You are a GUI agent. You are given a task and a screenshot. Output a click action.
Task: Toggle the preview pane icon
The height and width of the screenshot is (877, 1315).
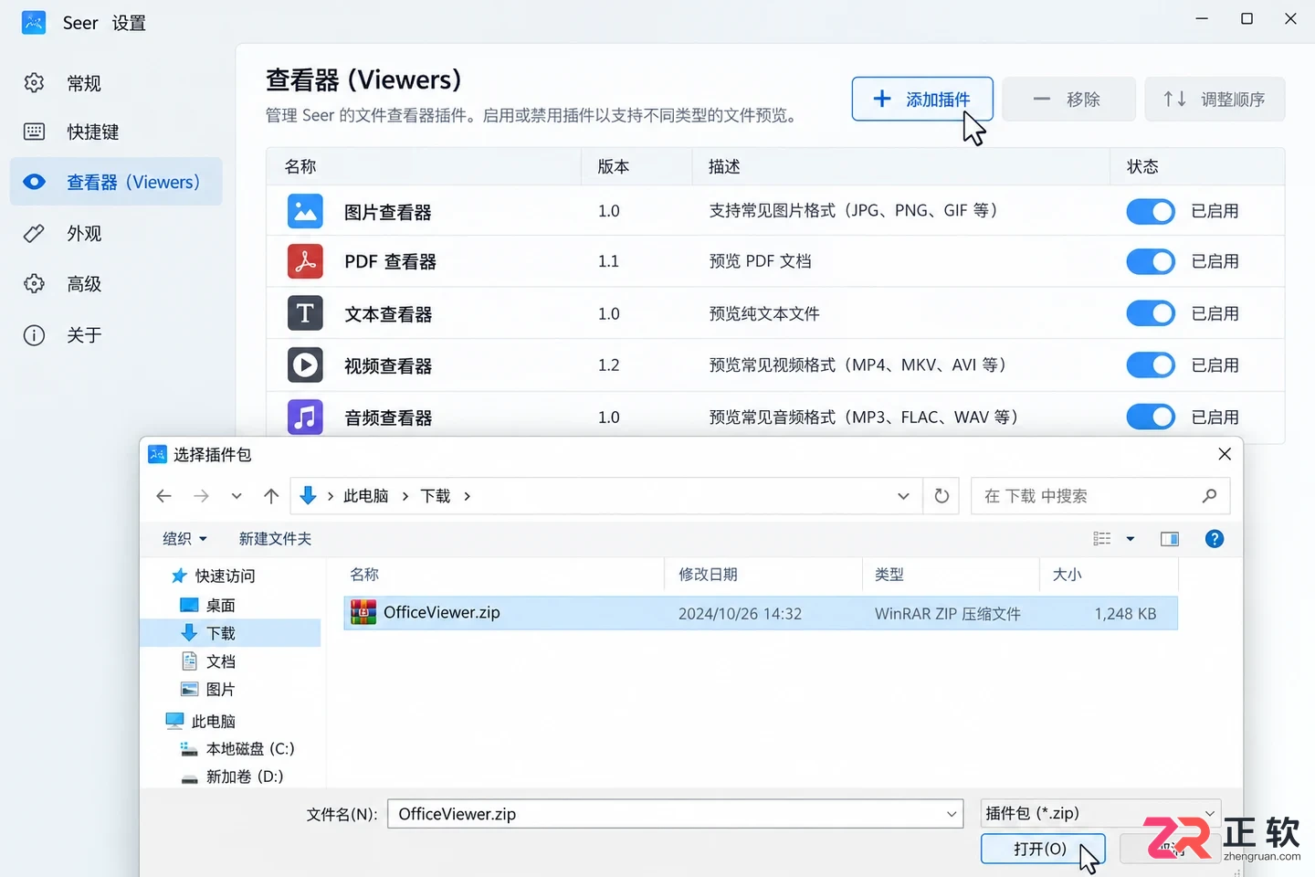(x=1170, y=539)
